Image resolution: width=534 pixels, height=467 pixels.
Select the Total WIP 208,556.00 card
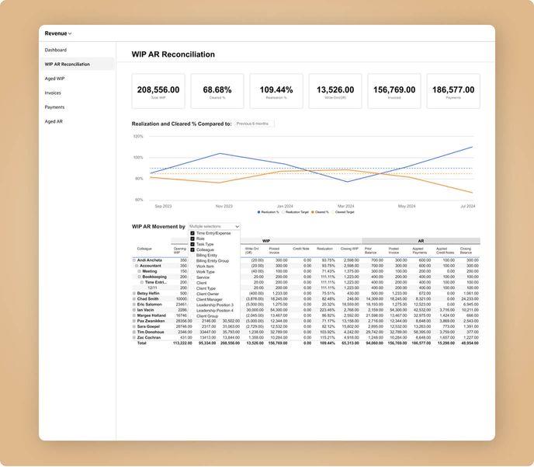pyautogui.click(x=159, y=92)
